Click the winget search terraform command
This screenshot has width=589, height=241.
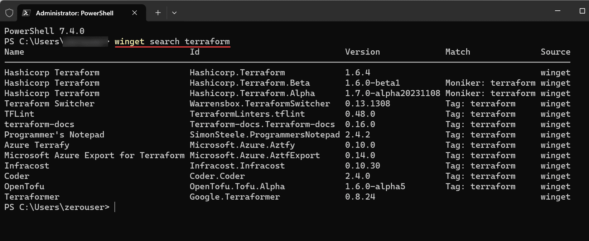[x=172, y=41]
